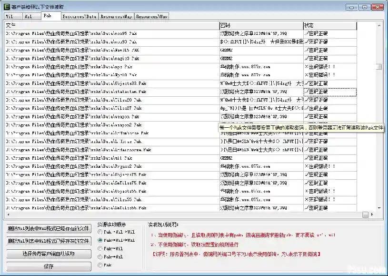Select the ui1.Pak file row

click(x=181, y=158)
